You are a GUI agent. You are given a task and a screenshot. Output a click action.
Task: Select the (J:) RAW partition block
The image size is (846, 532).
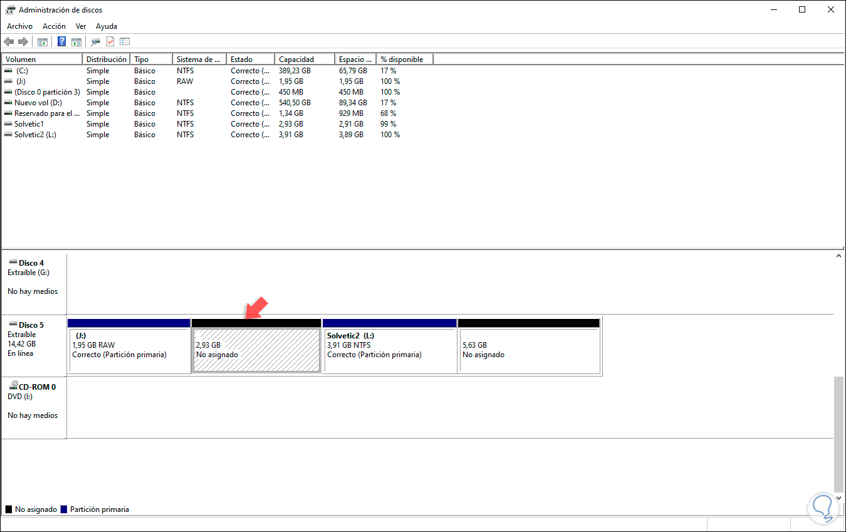[128, 348]
